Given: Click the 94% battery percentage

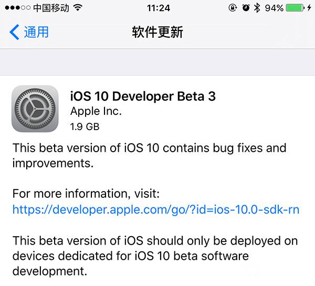Looking at the screenshot, I should 274,8.
